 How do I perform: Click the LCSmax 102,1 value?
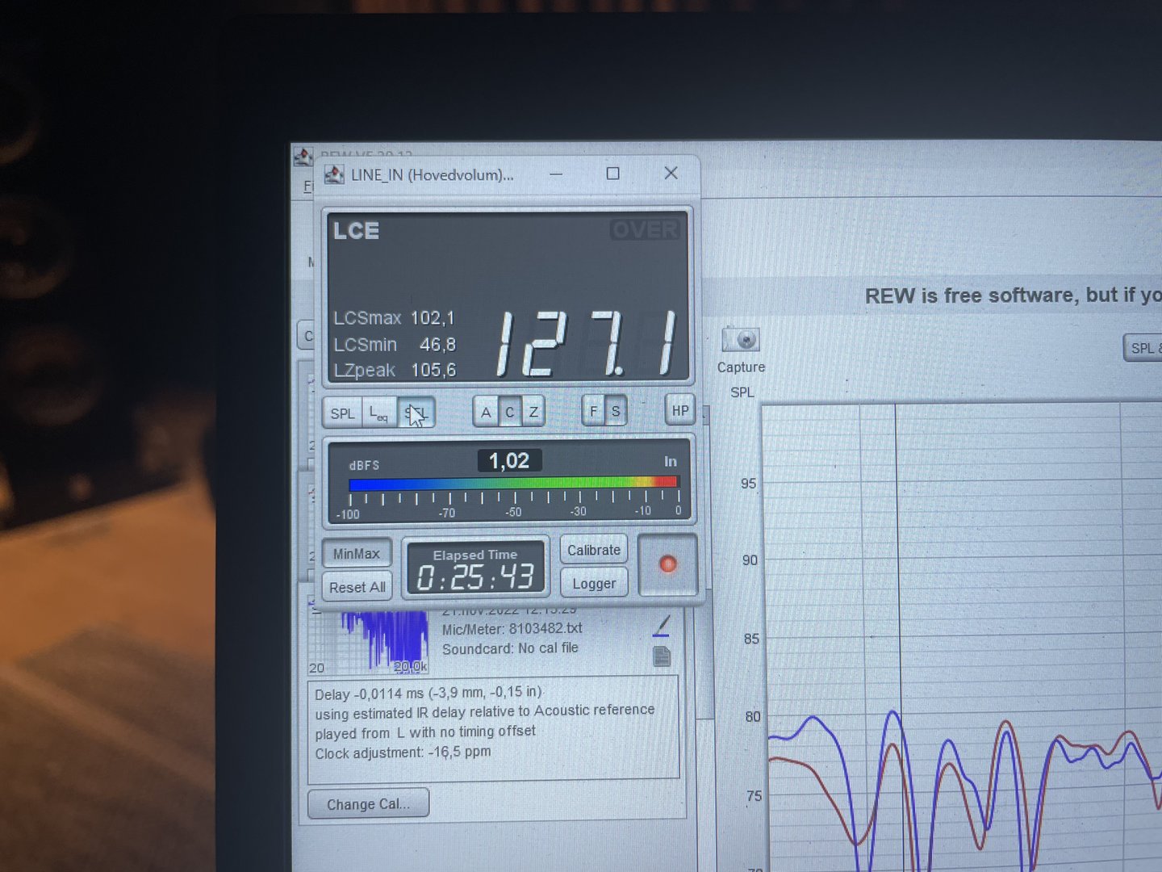tap(433, 318)
